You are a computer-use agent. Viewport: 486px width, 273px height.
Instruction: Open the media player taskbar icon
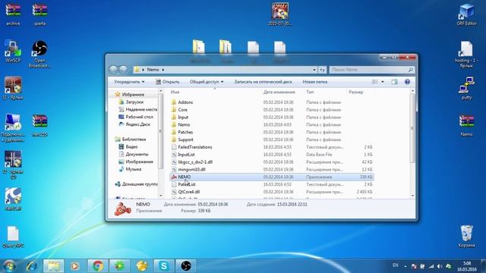(74, 266)
